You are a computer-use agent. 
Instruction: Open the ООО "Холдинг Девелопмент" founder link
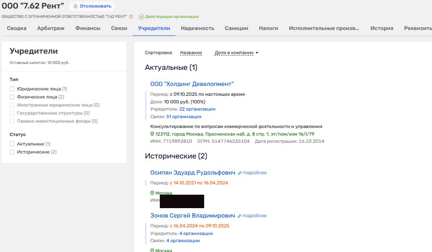(x=192, y=84)
